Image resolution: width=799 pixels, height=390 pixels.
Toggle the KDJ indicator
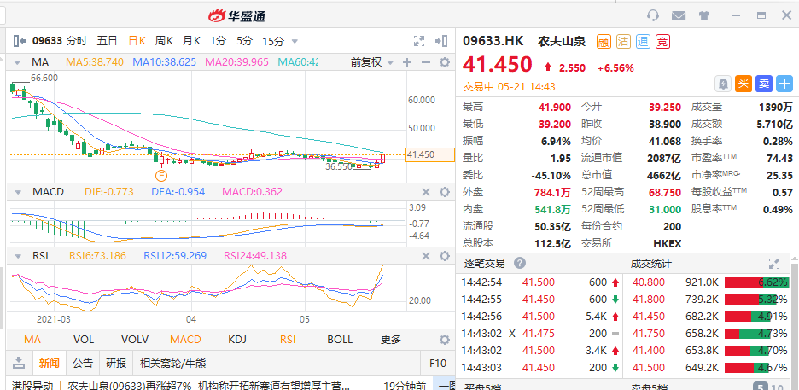pos(237,339)
